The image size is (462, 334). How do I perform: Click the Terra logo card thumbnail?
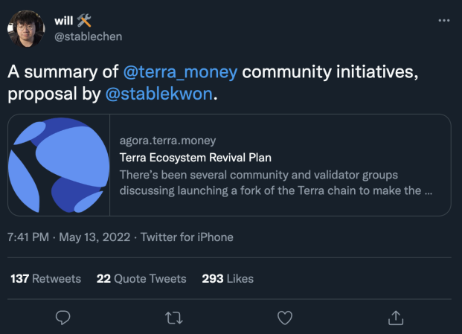(59, 165)
